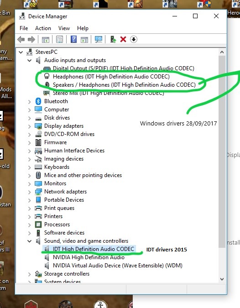
Task: Select the Keyboards label
Action: tap(57, 167)
